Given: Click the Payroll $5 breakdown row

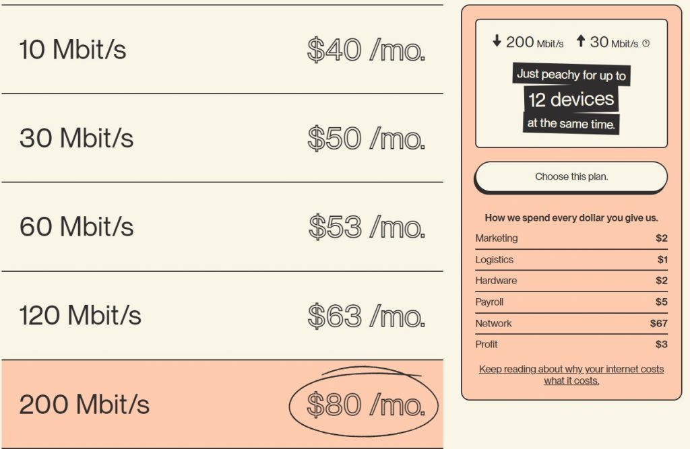Looking at the screenshot, I should click(x=571, y=302).
